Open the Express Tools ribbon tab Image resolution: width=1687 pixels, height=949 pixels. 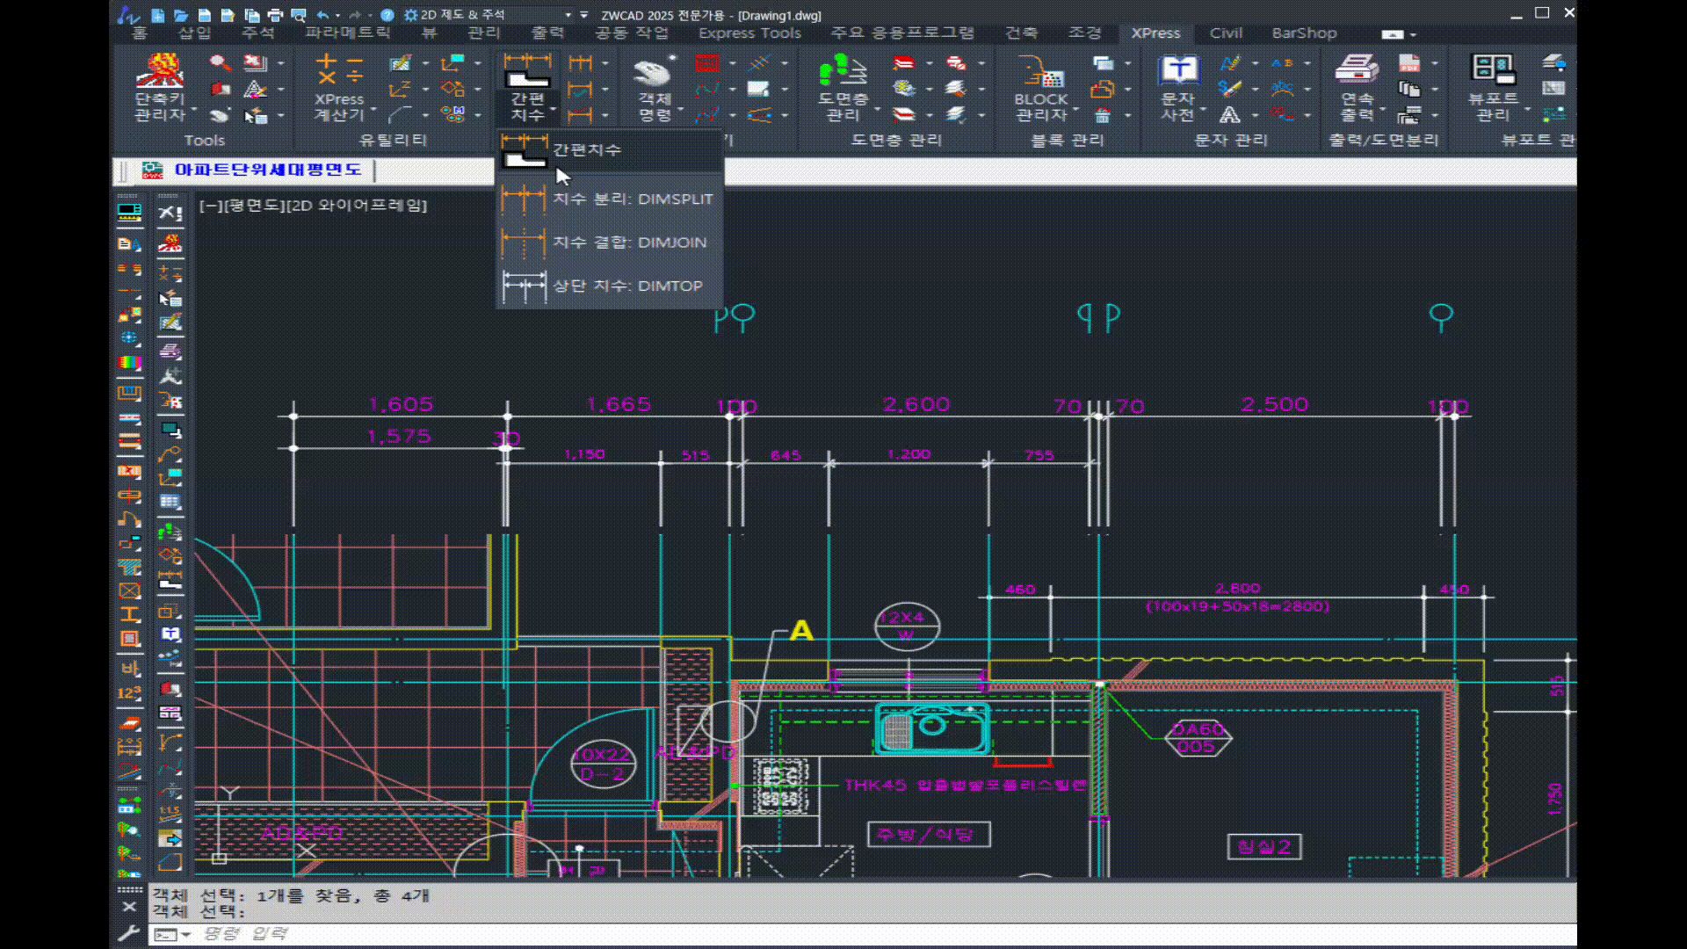tap(749, 33)
